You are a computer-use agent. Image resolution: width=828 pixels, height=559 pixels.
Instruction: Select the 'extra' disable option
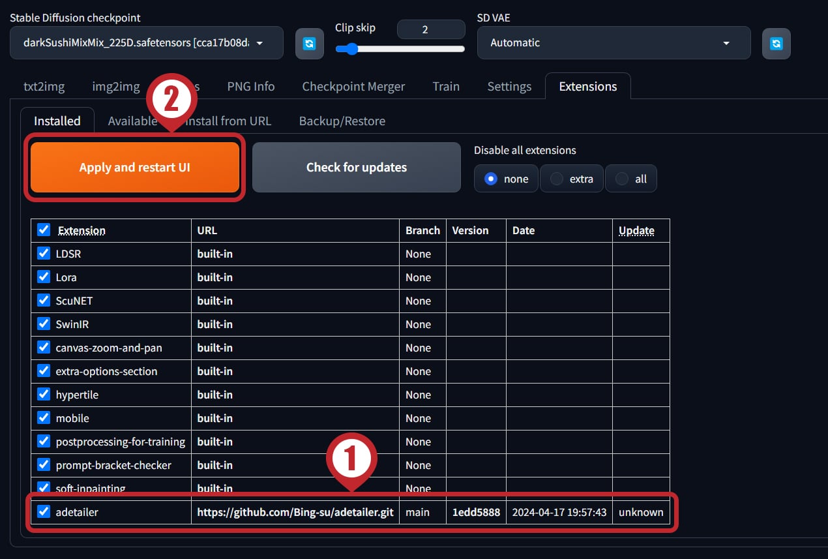coord(571,179)
